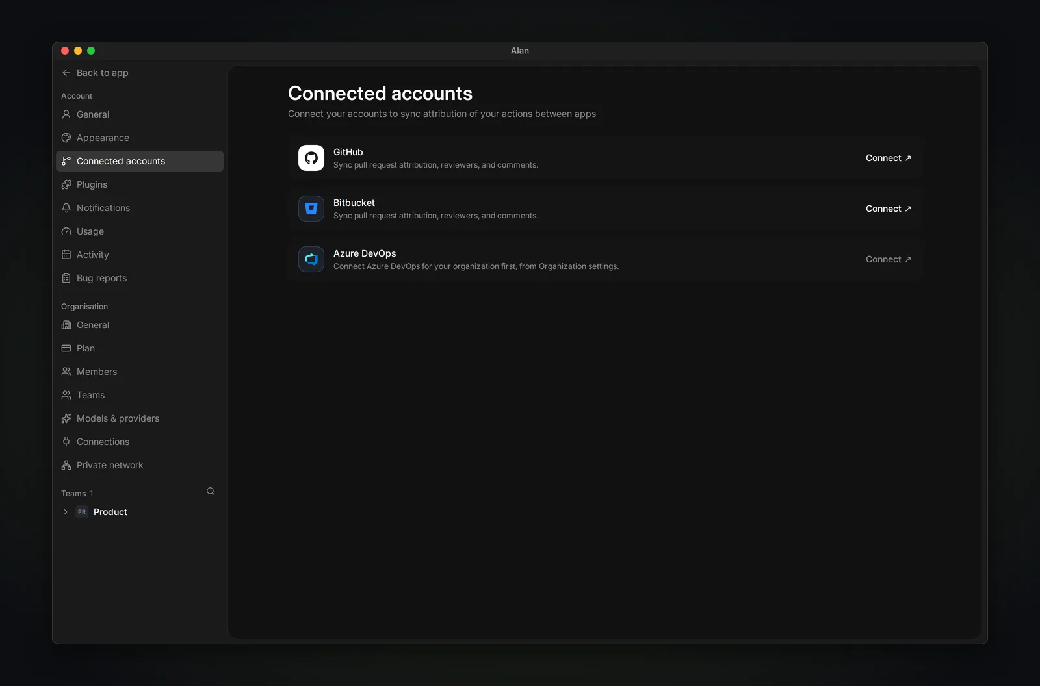Click the sparkle icon for Models & providers
This screenshot has height=686, width=1040.
click(66, 418)
